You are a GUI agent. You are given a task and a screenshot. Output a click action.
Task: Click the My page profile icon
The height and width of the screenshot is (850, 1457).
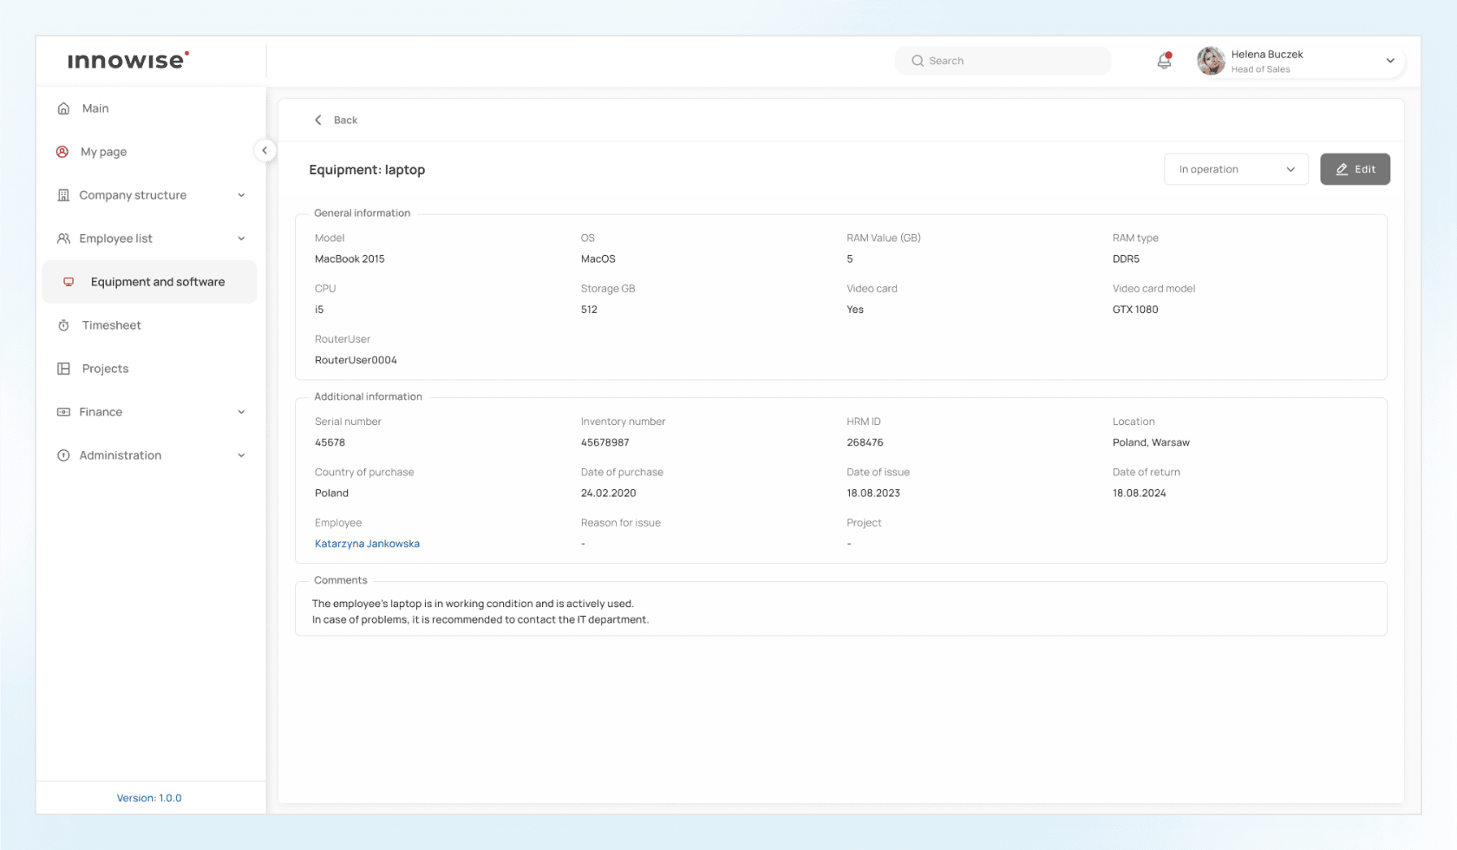tap(62, 152)
